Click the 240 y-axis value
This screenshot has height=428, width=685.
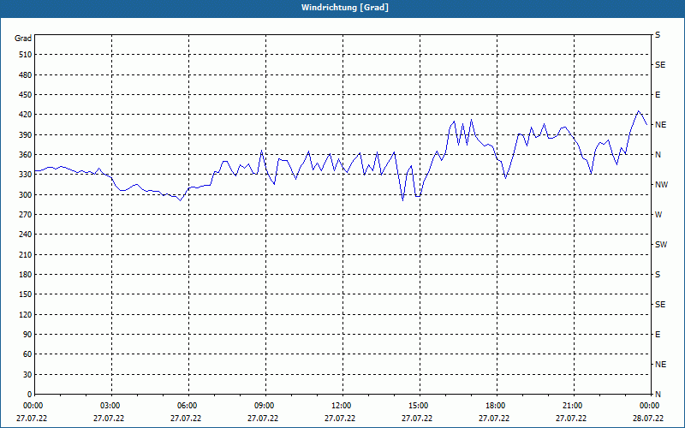click(26, 235)
